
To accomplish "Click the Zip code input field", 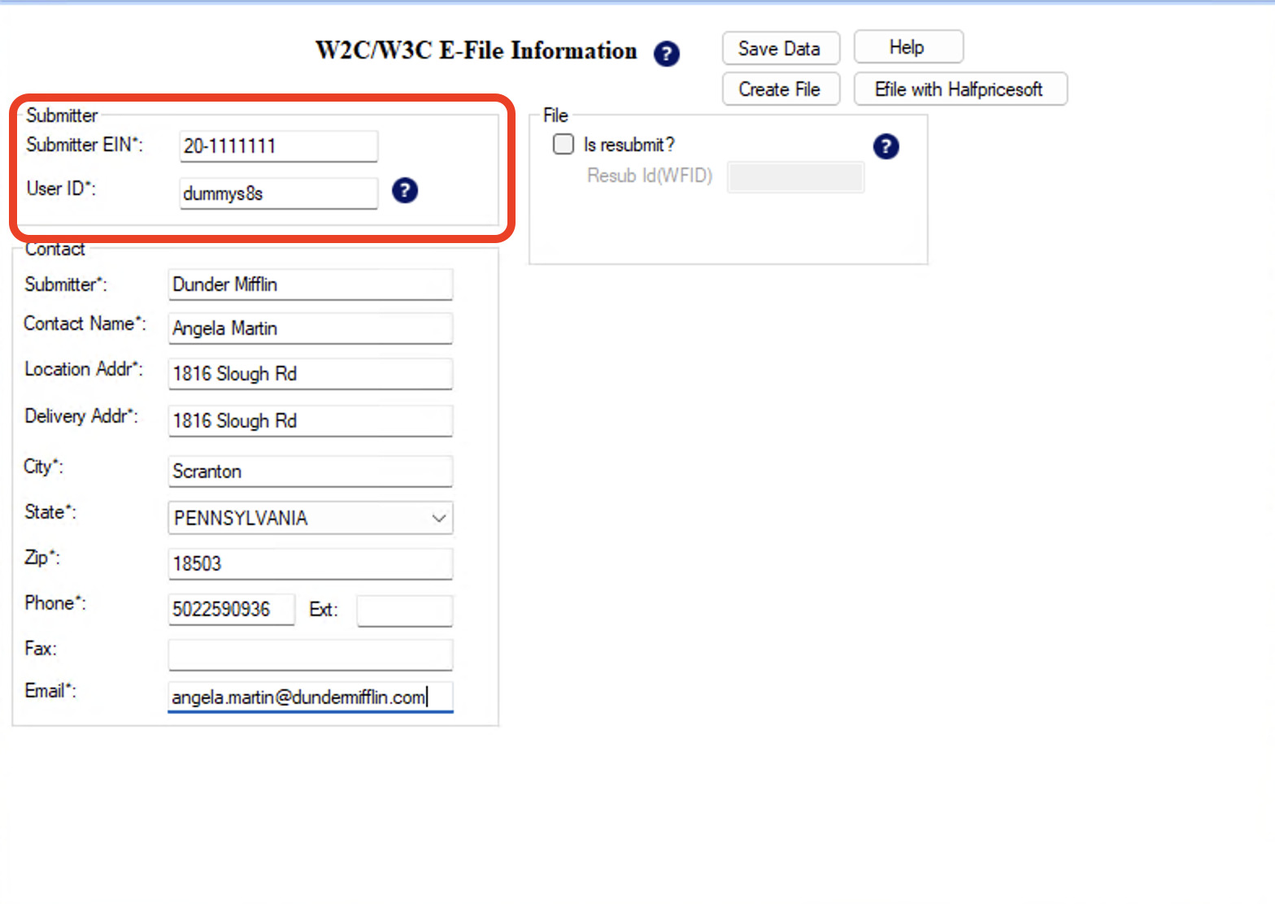I will 310,564.
